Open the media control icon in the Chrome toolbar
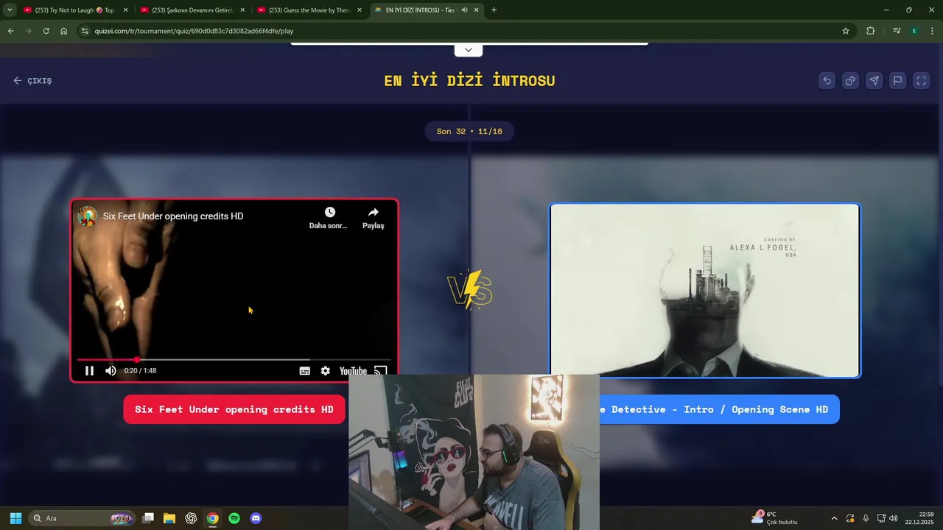This screenshot has width=943, height=530. click(896, 31)
